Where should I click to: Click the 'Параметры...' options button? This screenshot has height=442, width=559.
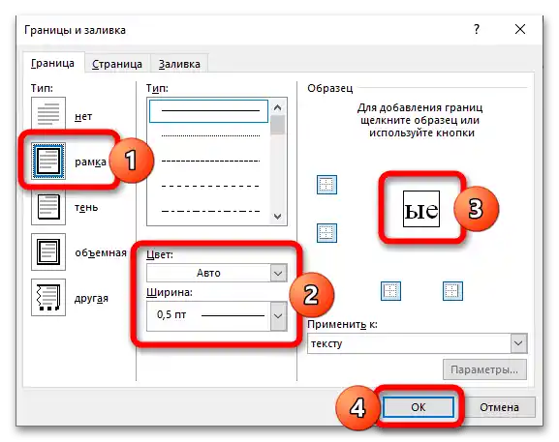(484, 369)
